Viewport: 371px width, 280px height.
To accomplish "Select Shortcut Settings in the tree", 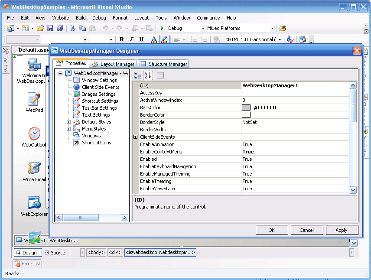I will point(100,101).
